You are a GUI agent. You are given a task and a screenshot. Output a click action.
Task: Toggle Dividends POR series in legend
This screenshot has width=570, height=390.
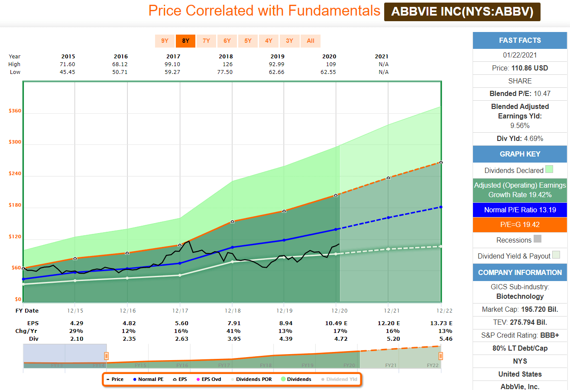(251, 379)
